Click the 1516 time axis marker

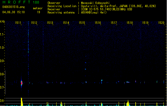coord(98,23)
